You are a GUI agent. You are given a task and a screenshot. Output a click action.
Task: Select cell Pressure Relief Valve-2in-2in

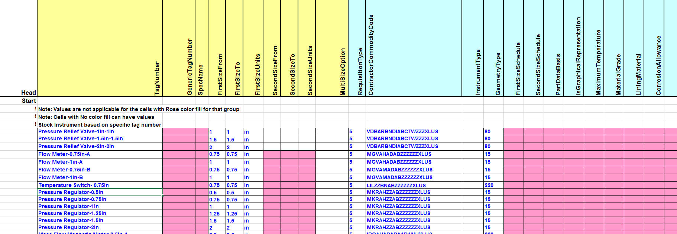pyautogui.click(x=100, y=146)
